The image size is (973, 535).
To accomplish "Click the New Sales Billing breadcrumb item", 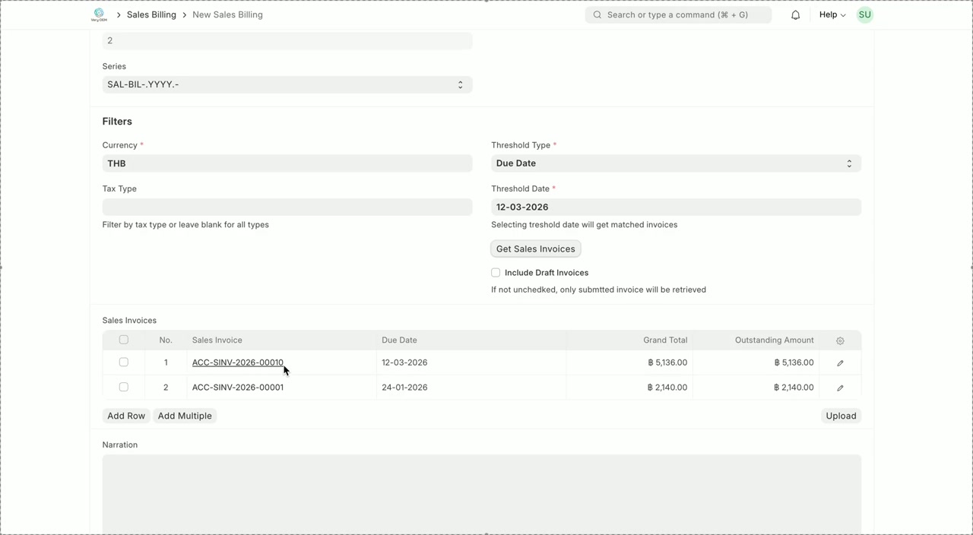I will (227, 14).
